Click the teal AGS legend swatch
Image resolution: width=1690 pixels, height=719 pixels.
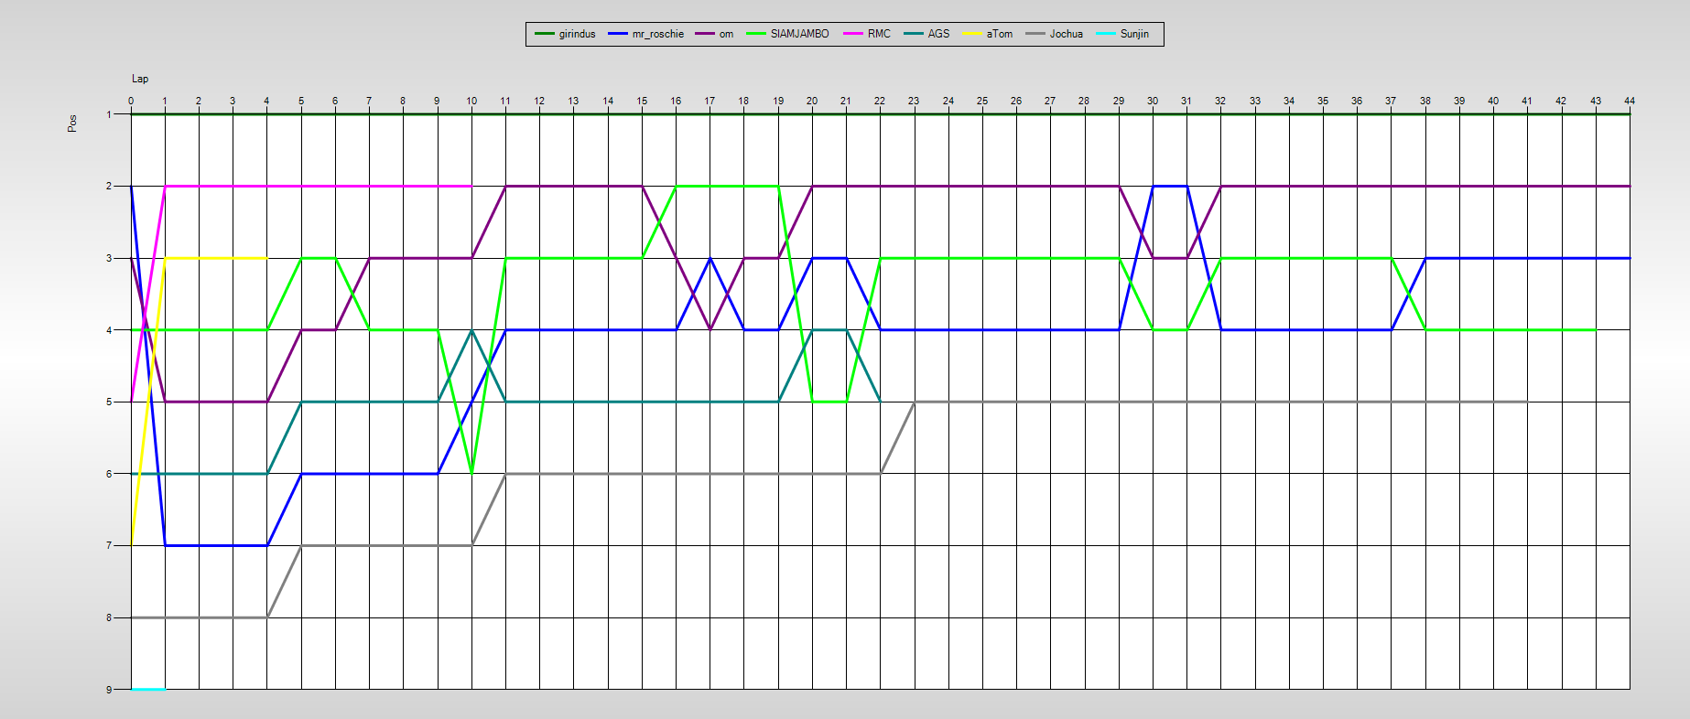(914, 34)
